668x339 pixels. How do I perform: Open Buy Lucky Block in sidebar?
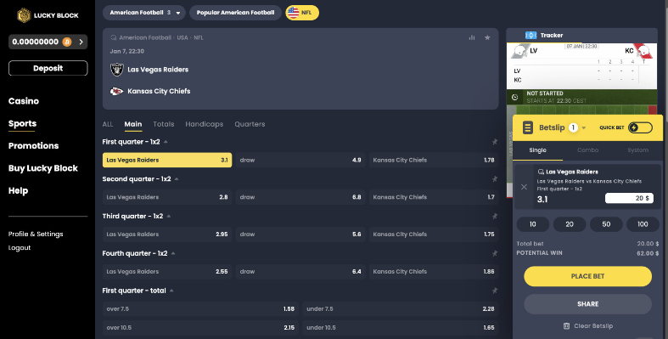(43, 168)
